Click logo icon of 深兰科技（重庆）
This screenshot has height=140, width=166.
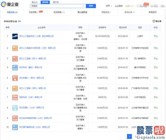click(x=15, y=68)
